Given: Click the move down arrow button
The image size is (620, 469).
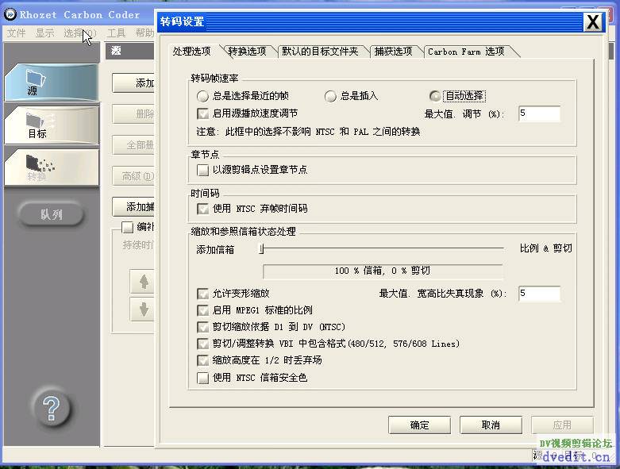Looking at the screenshot, I should point(143,309).
